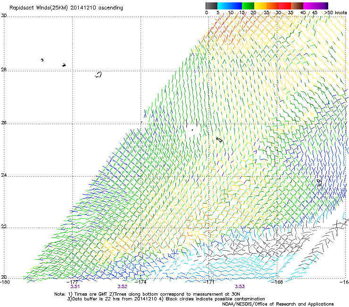349x307 pixels.
Task: Click the title 'Rapidsact Winds(25KM) 20141210 ascending'
Action: [x=66, y=8]
